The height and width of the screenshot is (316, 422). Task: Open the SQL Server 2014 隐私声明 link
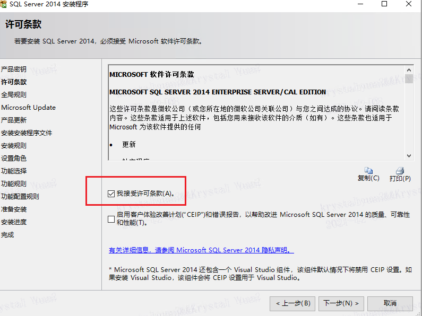click(201, 250)
